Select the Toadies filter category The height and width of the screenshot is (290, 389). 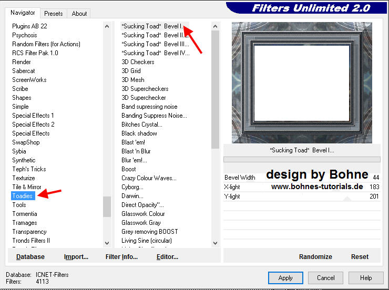(23, 196)
